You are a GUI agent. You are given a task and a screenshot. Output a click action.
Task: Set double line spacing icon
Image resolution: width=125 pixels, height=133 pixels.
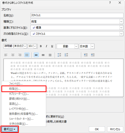pyautogui.click(x=50, y=55)
